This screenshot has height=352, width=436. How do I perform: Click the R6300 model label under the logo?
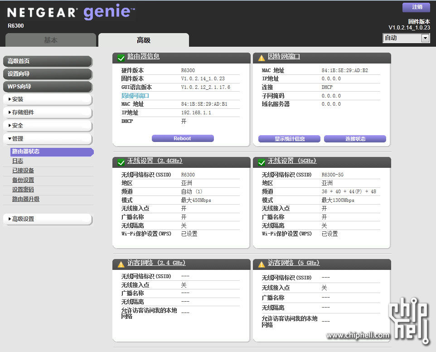16,25
